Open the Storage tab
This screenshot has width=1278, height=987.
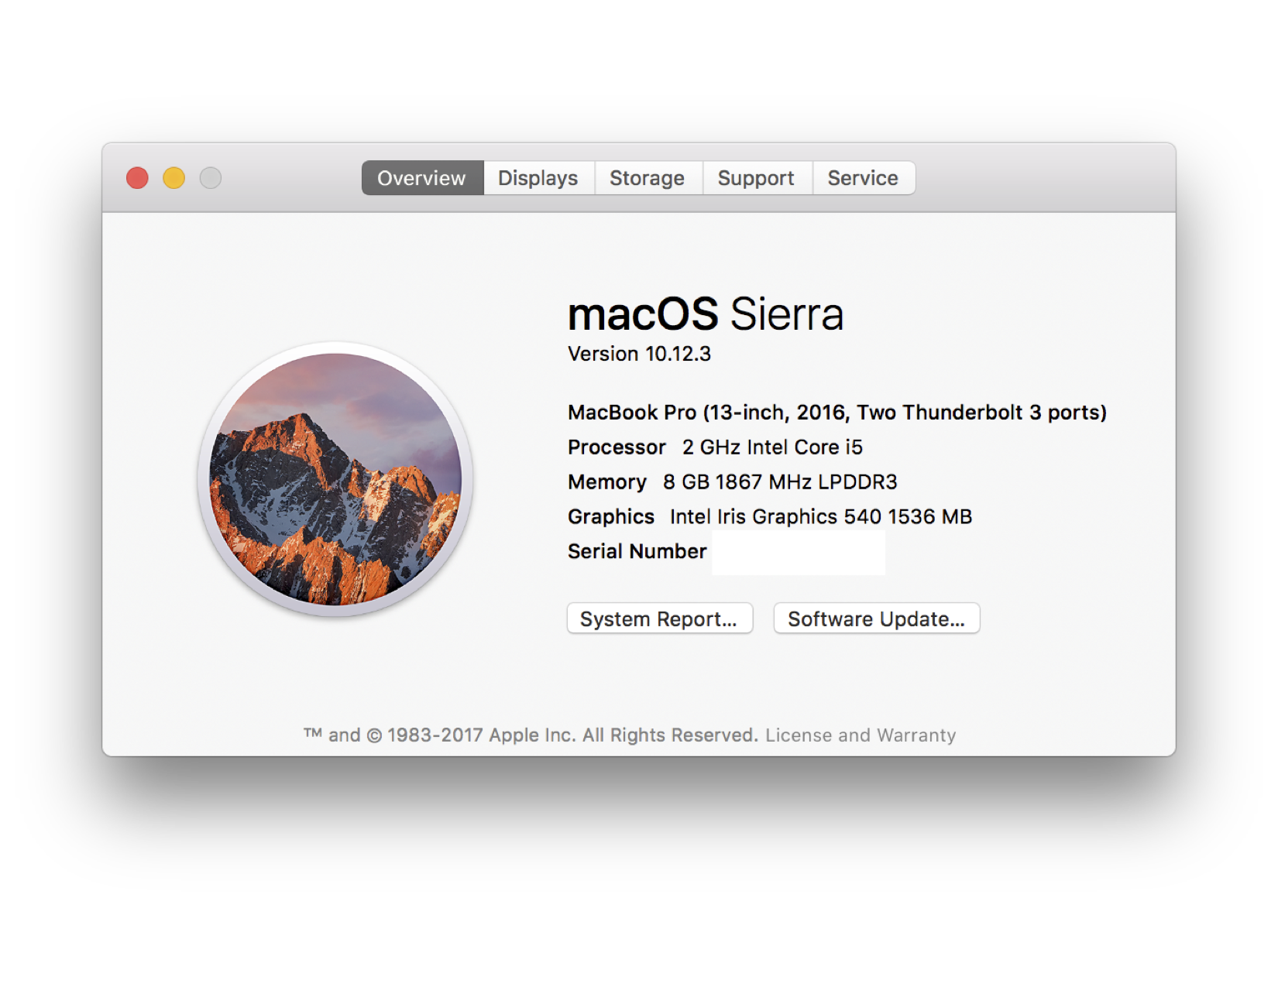click(x=648, y=178)
